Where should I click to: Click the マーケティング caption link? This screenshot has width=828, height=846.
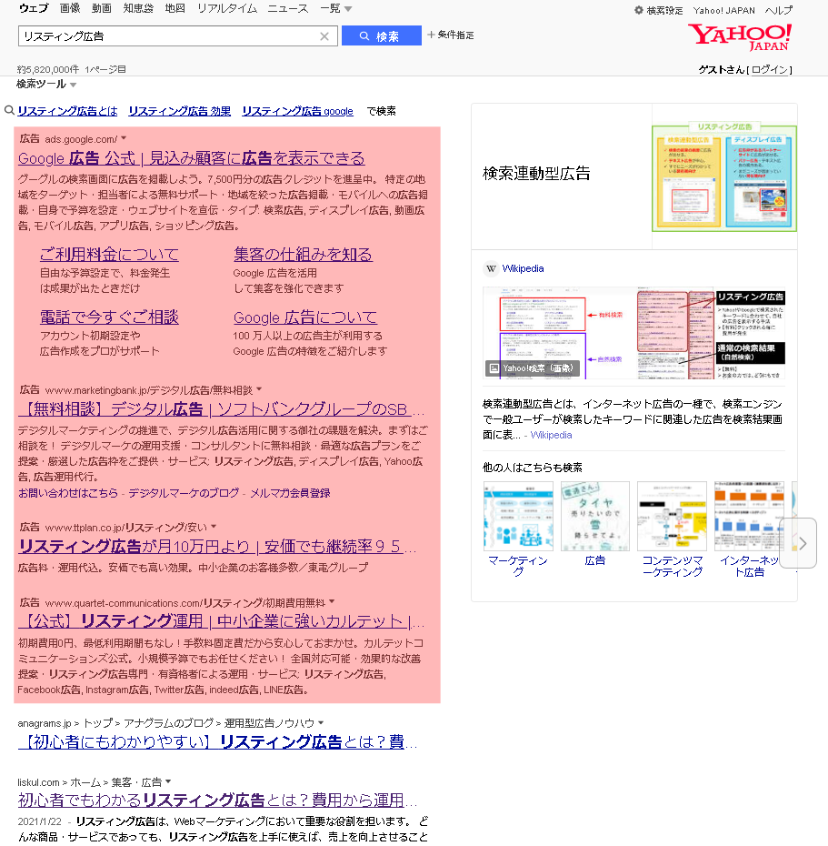(518, 566)
